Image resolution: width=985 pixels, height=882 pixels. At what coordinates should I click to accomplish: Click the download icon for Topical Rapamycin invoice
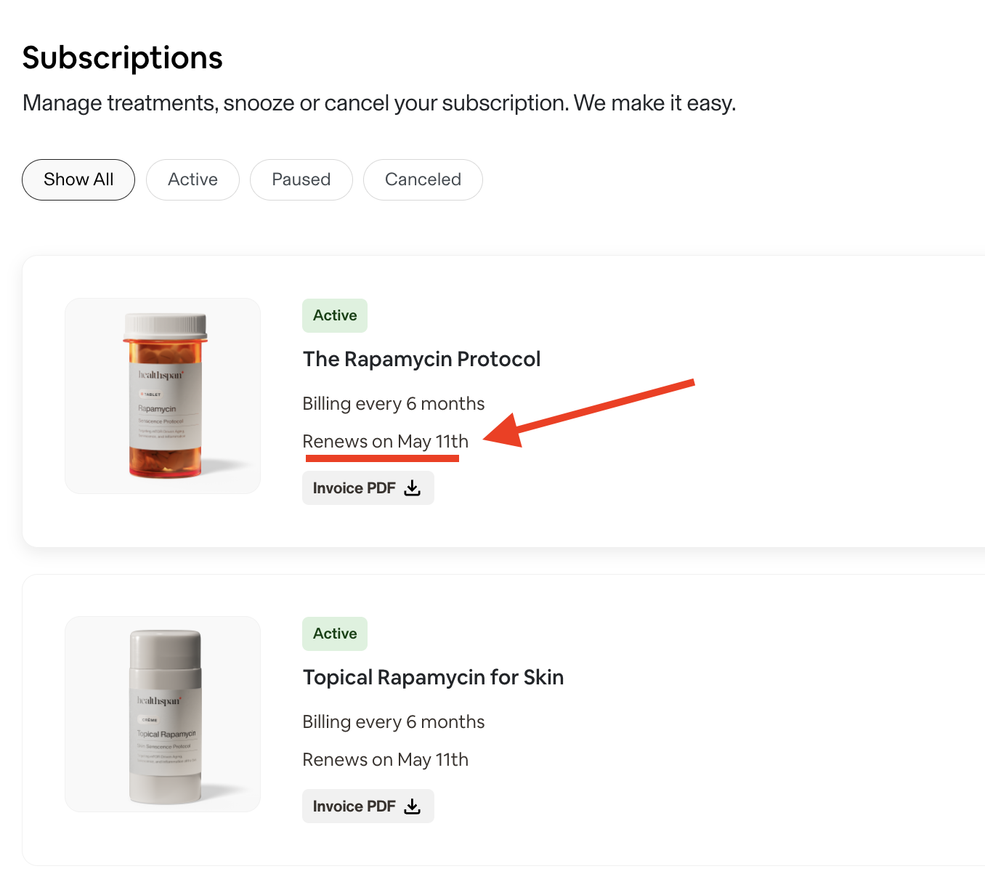coord(413,806)
